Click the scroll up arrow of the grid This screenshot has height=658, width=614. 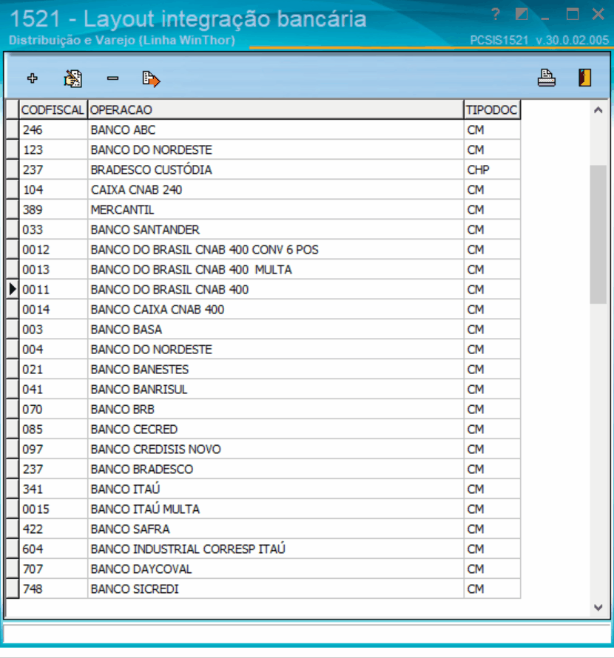(x=598, y=110)
